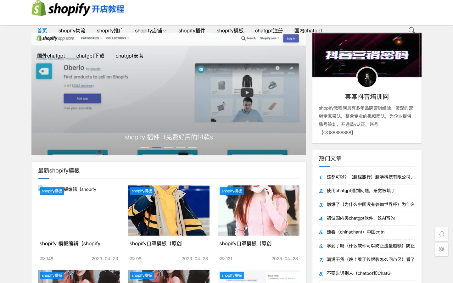Click the Shopify bag logo icon
Image resolution: width=453 pixels, height=283 pixels.
39,8
